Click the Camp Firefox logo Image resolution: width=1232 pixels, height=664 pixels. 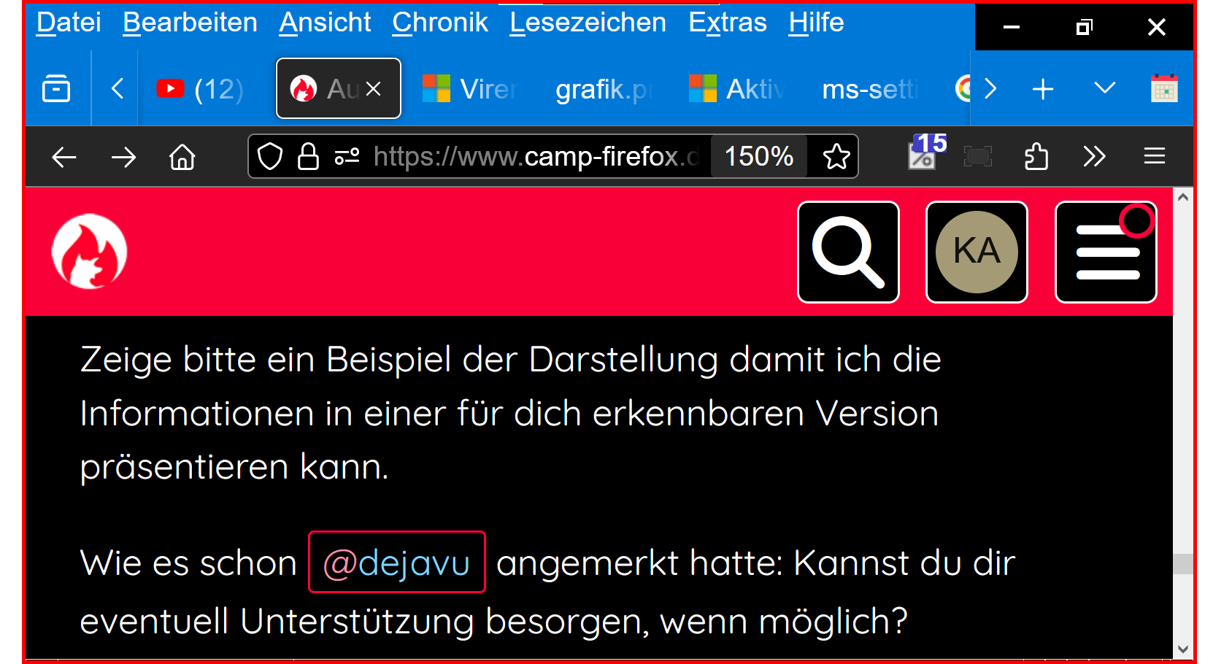89,251
